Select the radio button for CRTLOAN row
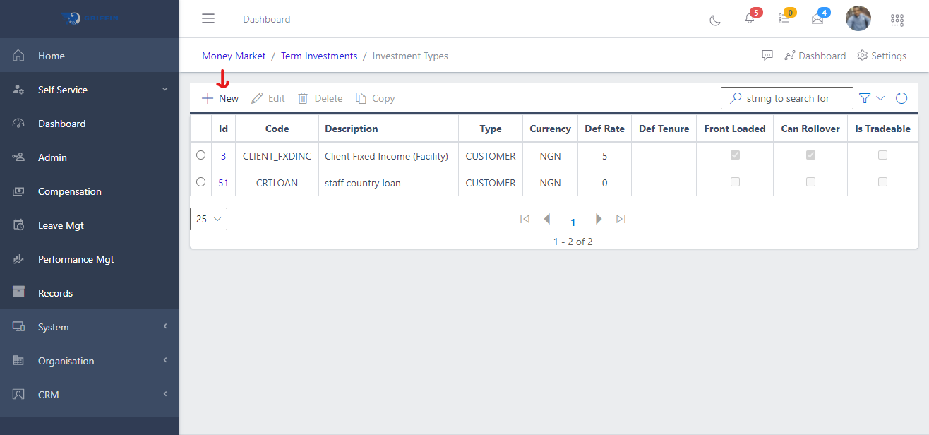Screen dimensions: 929x435 tap(200, 181)
